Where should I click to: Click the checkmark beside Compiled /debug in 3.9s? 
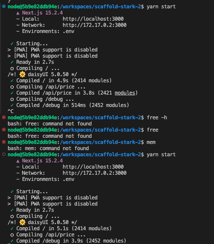(12, 241)
